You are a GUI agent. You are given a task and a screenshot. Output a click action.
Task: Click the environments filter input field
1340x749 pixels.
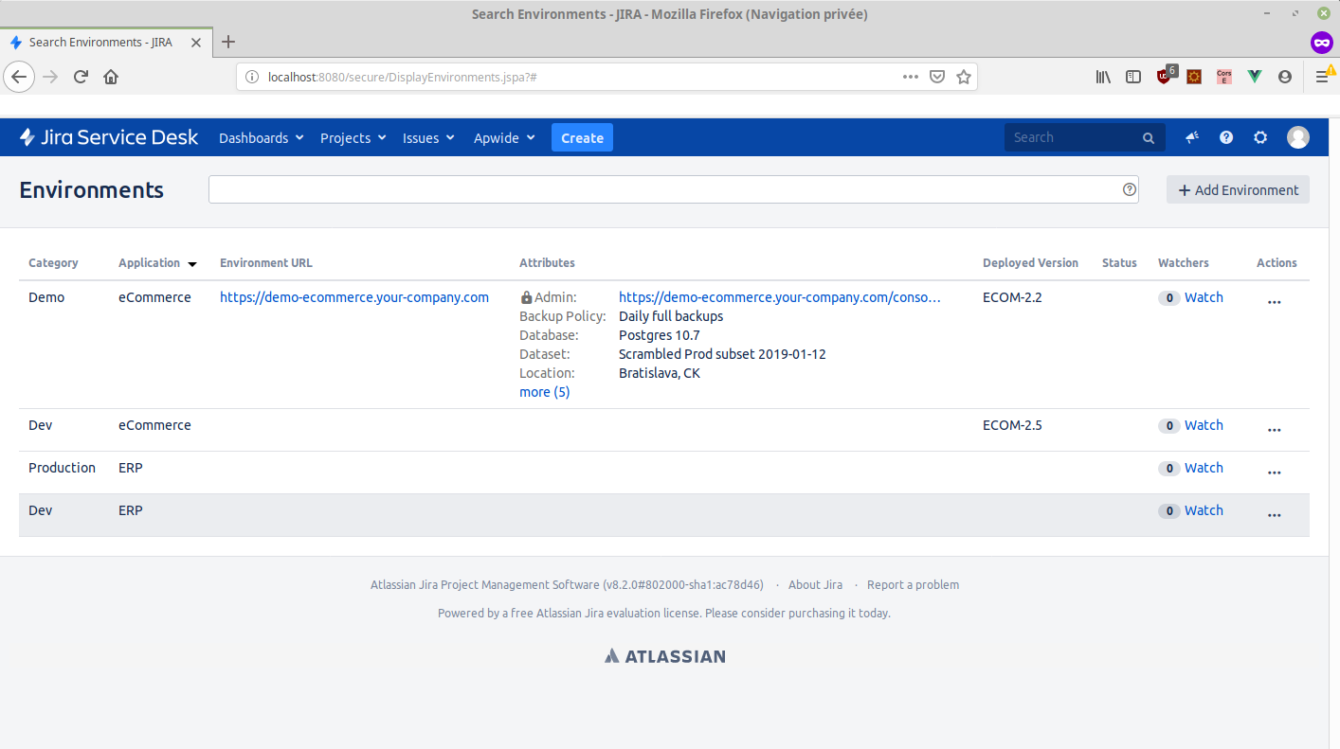coord(663,189)
